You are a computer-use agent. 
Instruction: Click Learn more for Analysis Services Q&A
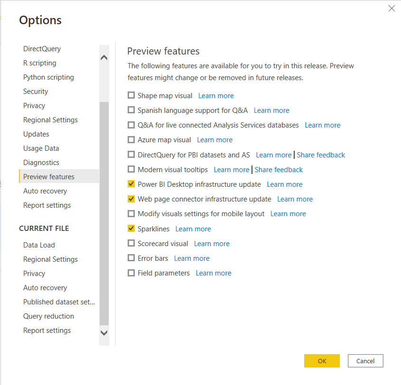tap(323, 125)
